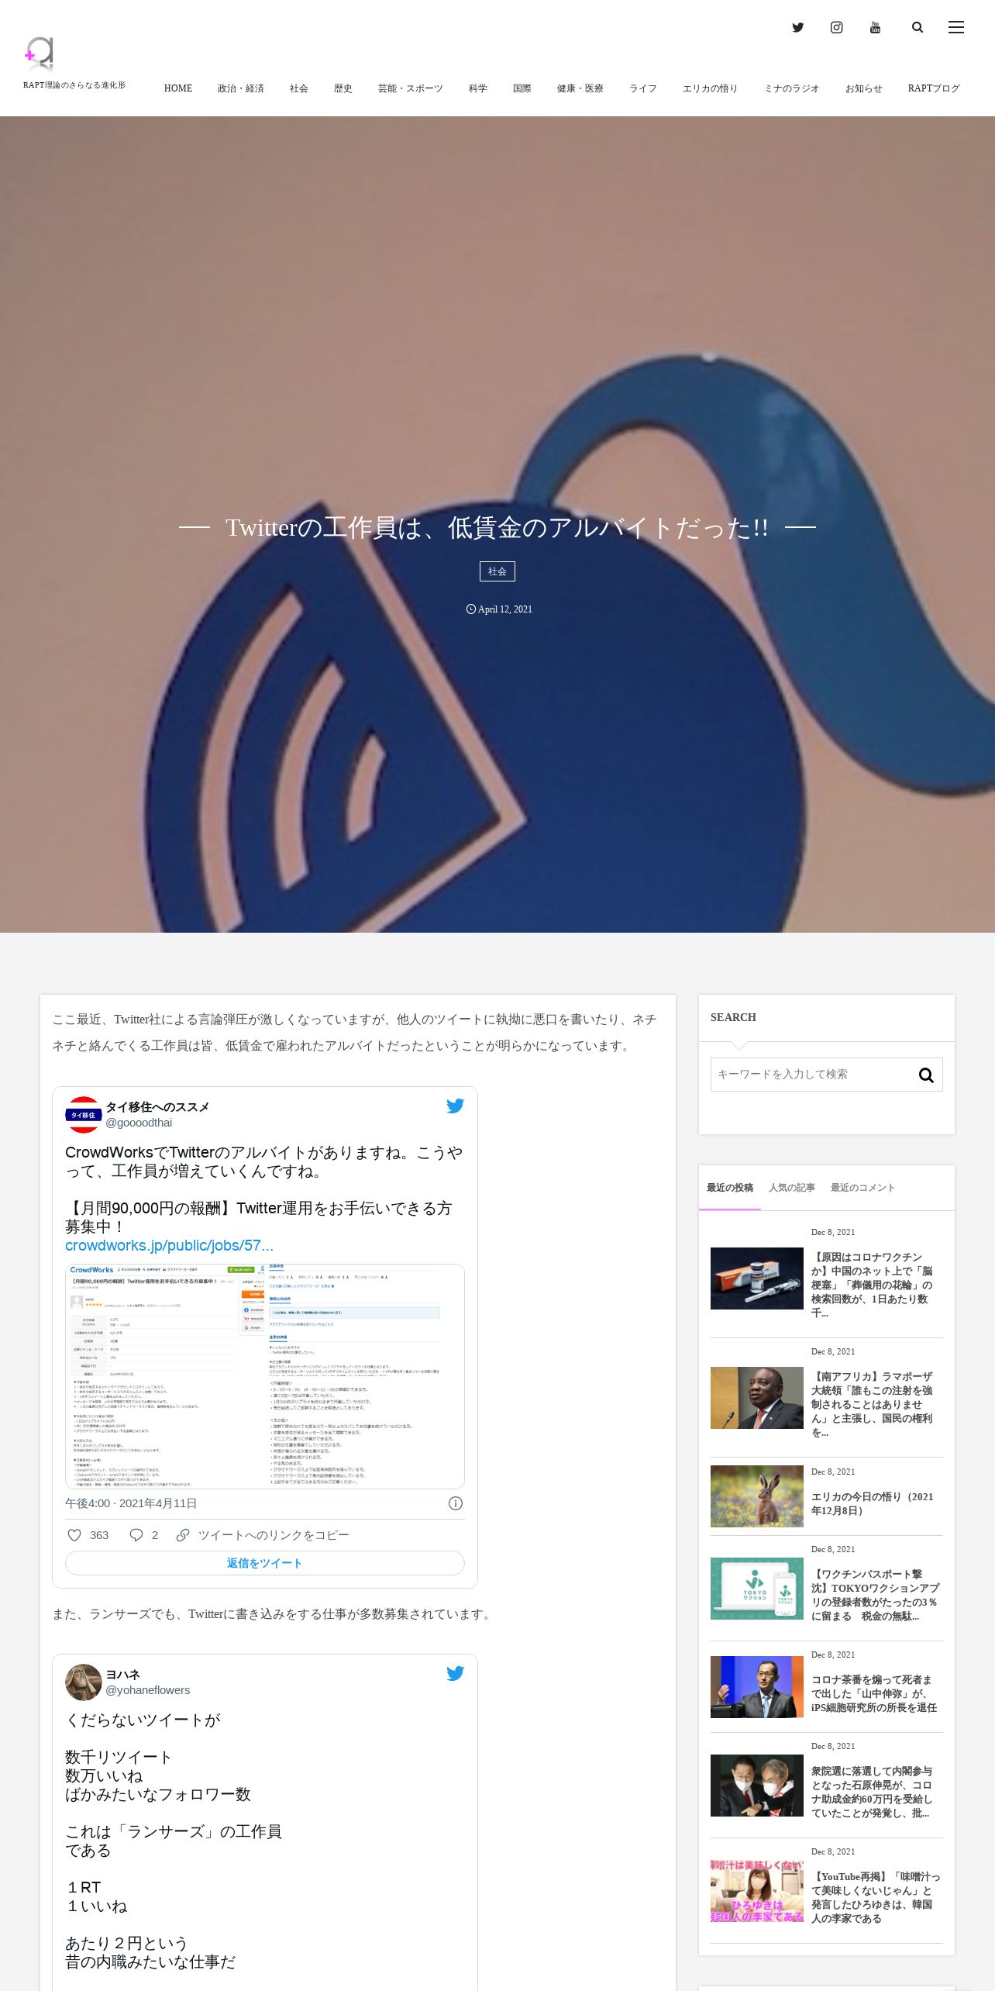Open thumbnail of 南アフリカ ラマポーザ post
The height and width of the screenshot is (1991, 995).
pos(757,1398)
